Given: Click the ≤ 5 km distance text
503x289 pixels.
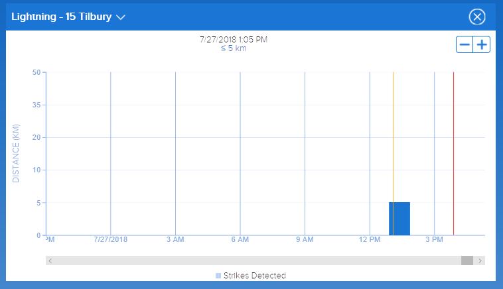Looking at the screenshot, I should 233,48.
